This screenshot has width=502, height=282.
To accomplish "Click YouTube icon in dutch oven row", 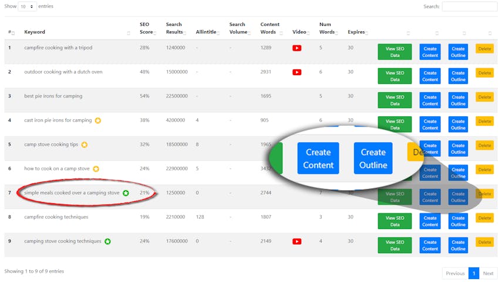I will point(297,72).
